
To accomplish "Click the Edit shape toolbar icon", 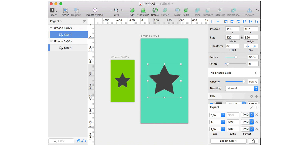I will [132, 10].
